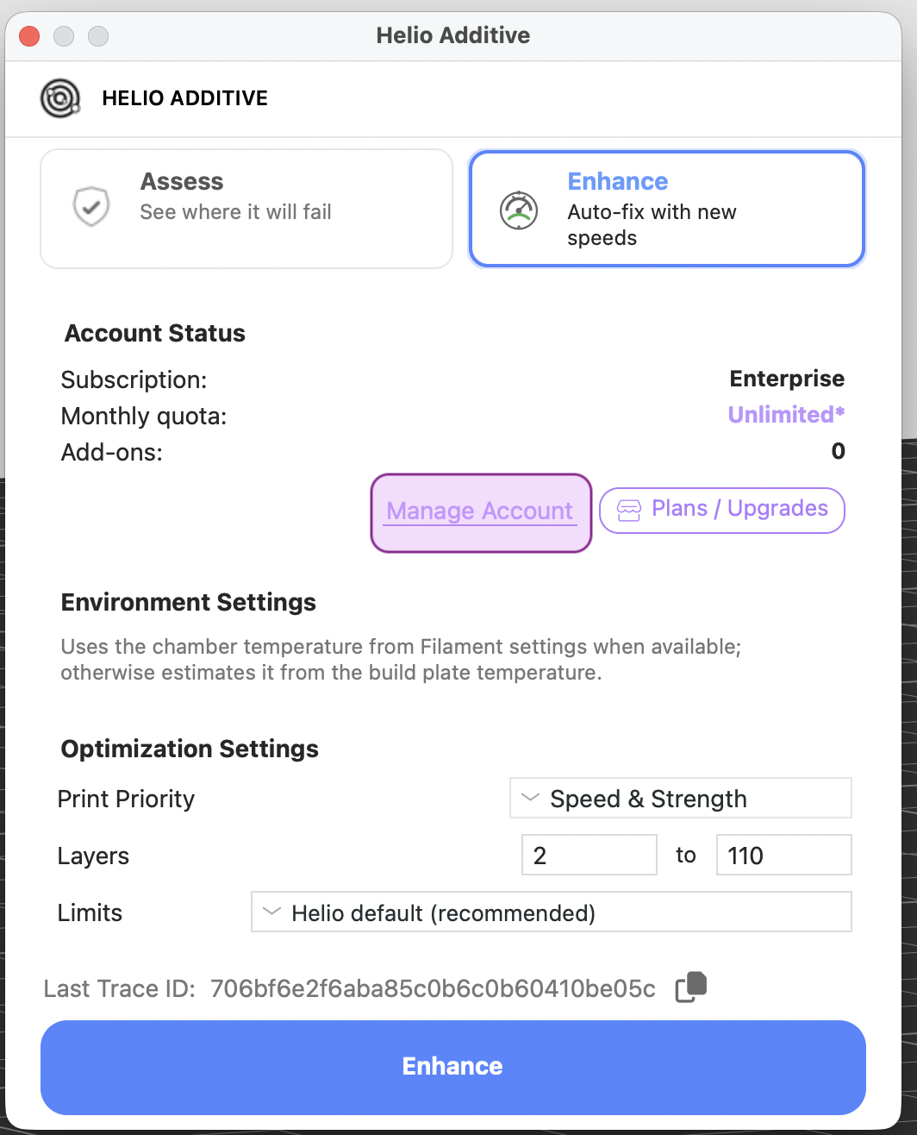
Task: Click the Enhance speedometer gauge icon
Action: (519, 210)
